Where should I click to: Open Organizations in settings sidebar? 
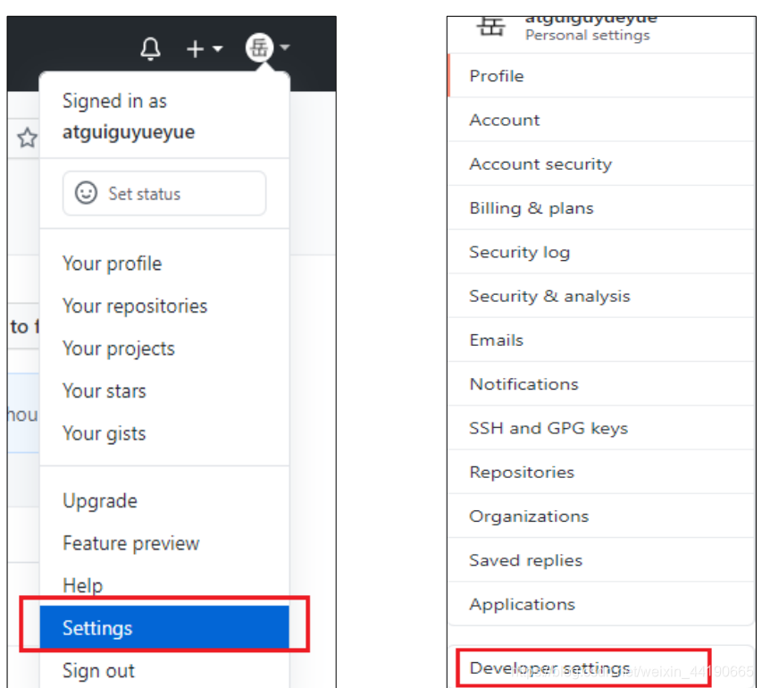pos(601,516)
